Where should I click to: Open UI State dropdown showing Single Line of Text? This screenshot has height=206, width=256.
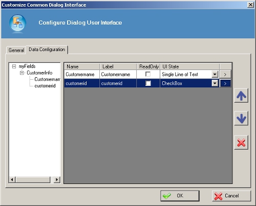(x=215, y=74)
